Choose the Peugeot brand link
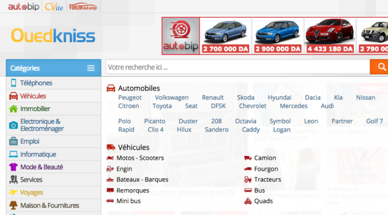The image size is (388, 215). [130, 98]
